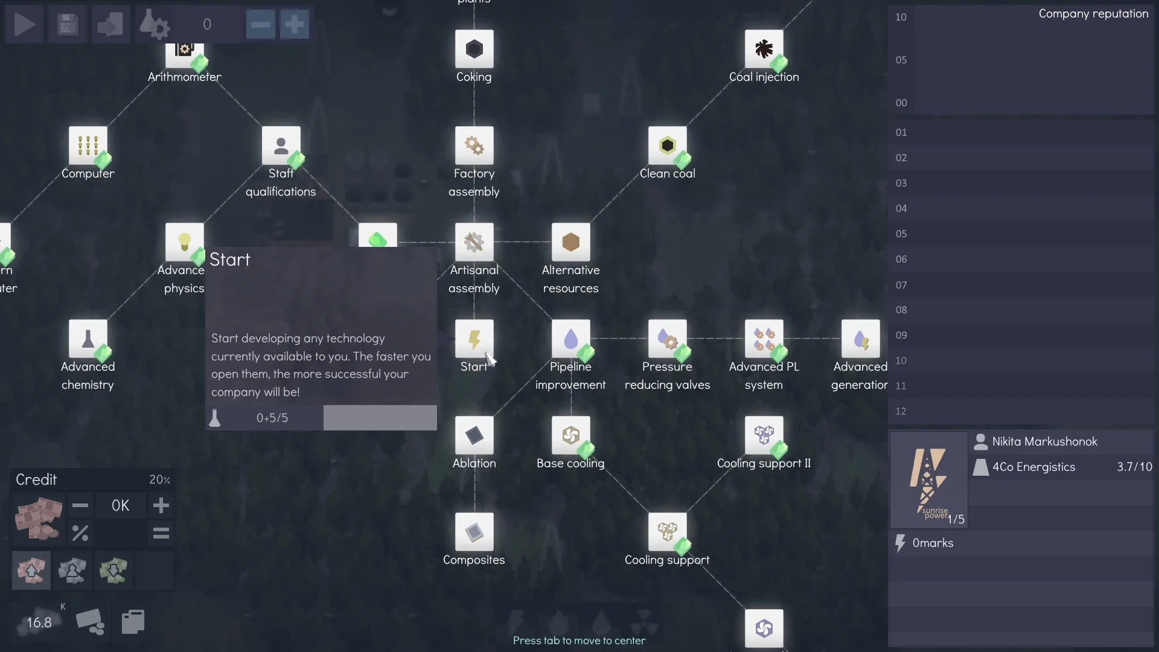Open the Factory assembly tech node
The height and width of the screenshot is (652, 1159).
coord(474,145)
